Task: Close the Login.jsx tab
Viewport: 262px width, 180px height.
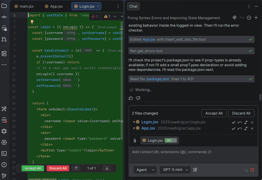Action: coord(98,6)
